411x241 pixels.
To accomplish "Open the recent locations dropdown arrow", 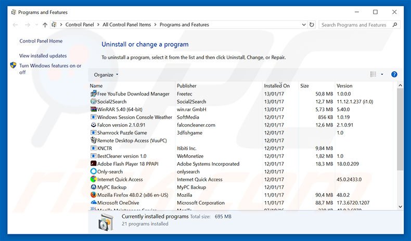I will tap(36, 25).
